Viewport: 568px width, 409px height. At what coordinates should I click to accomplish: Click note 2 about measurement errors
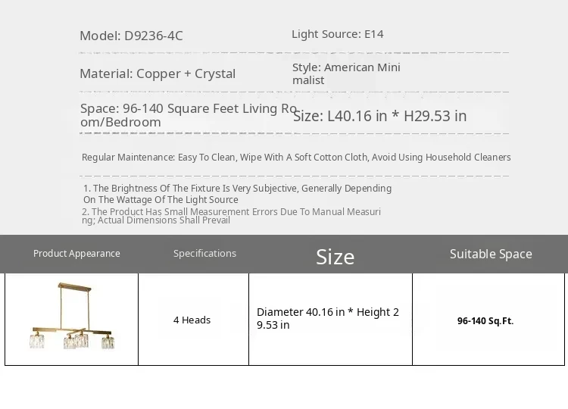pyautogui.click(x=231, y=216)
